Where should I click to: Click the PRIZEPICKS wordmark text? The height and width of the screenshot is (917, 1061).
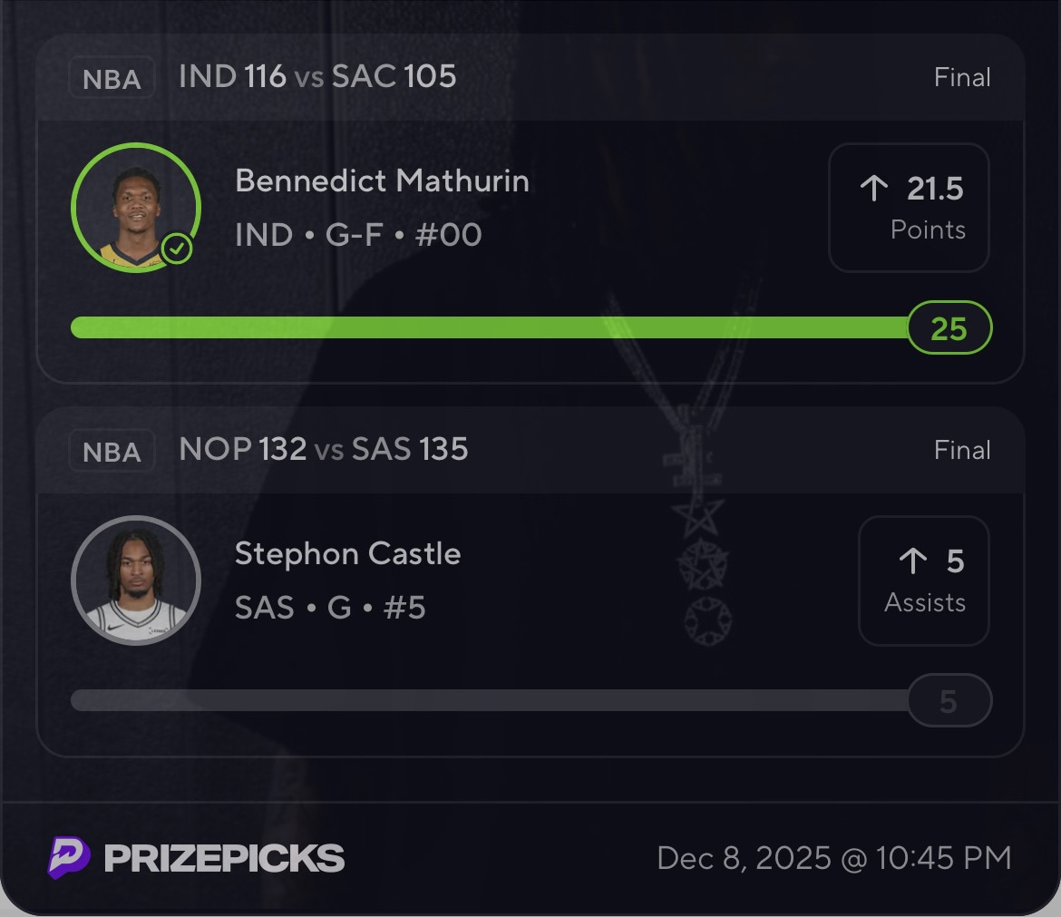click(224, 858)
